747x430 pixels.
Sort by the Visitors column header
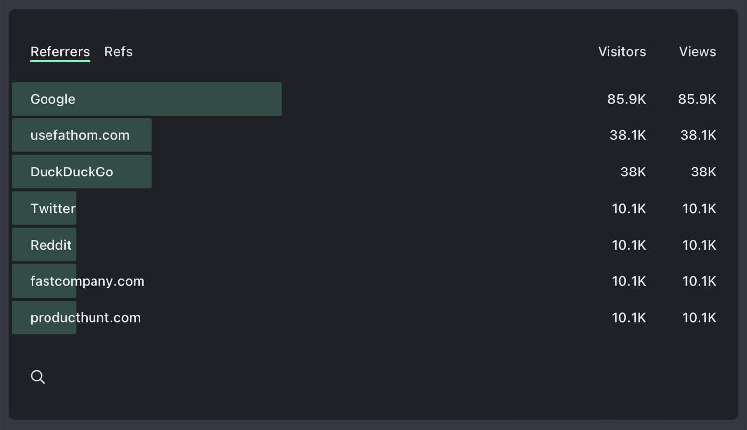click(x=622, y=51)
